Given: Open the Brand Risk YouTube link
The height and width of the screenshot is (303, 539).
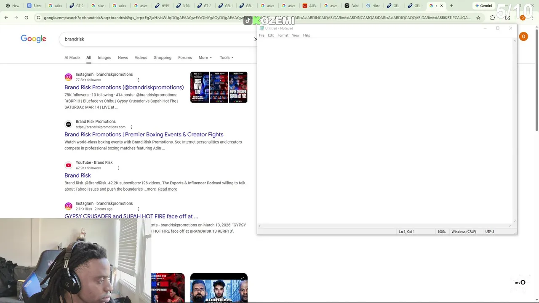Looking at the screenshot, I should [x=77, y=175].
